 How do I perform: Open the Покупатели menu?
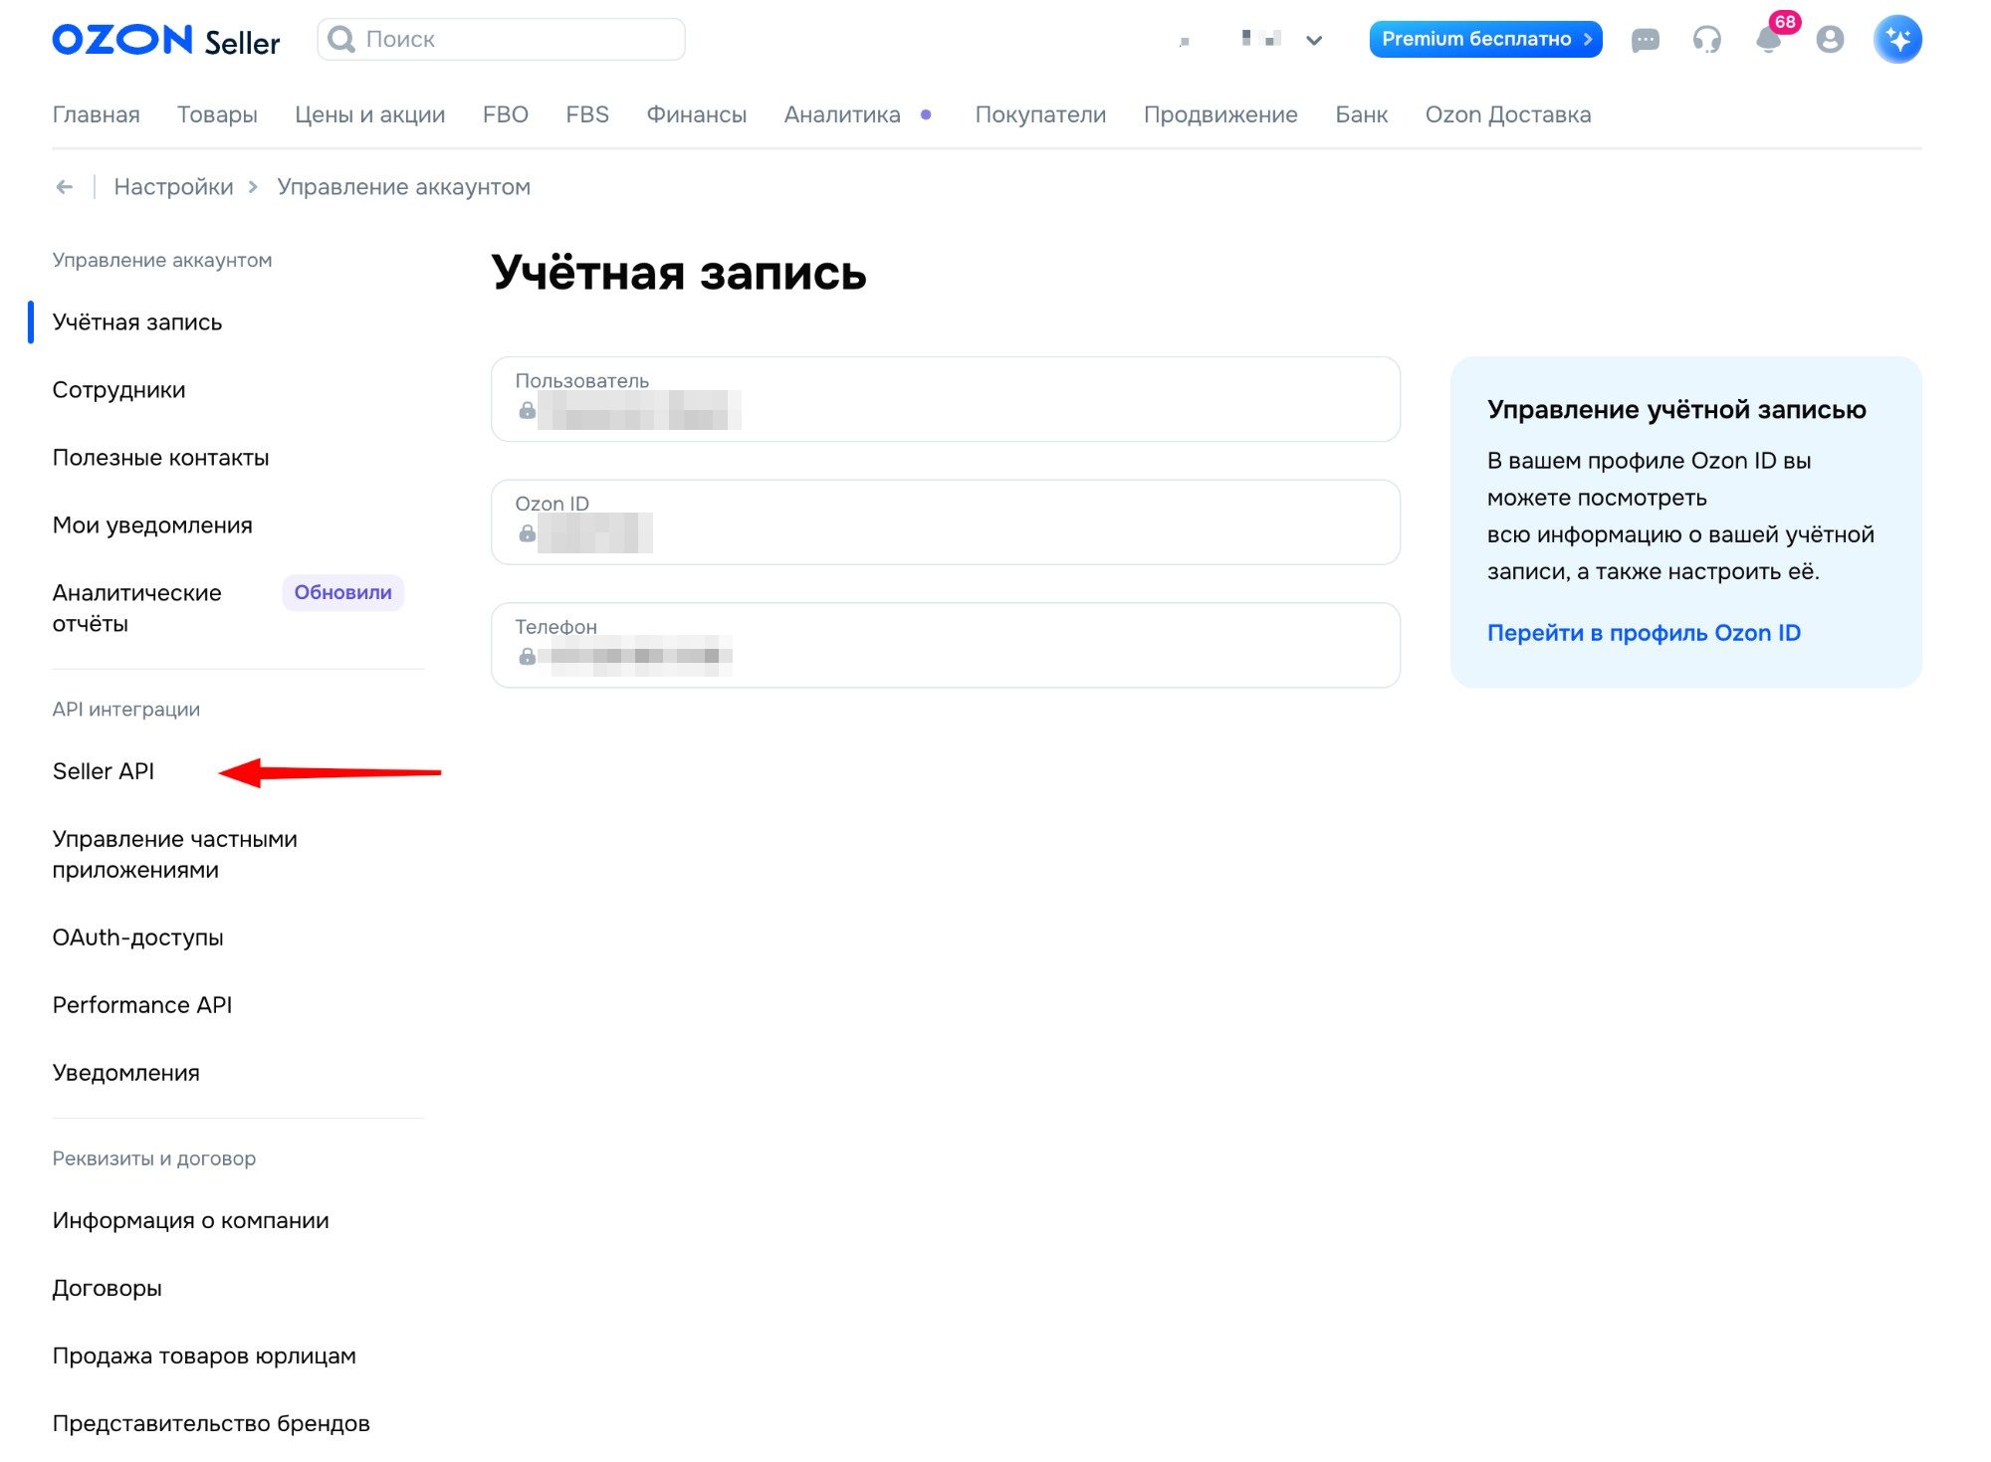pos(1040,114)
